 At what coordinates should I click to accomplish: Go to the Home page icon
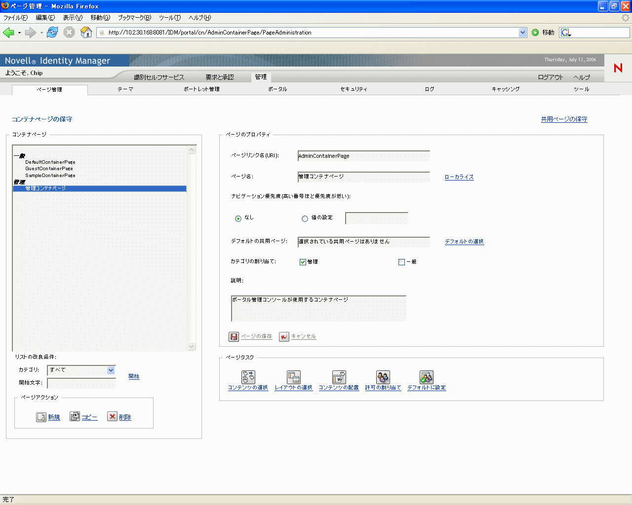pyautogui.click(x=86, y=33)
